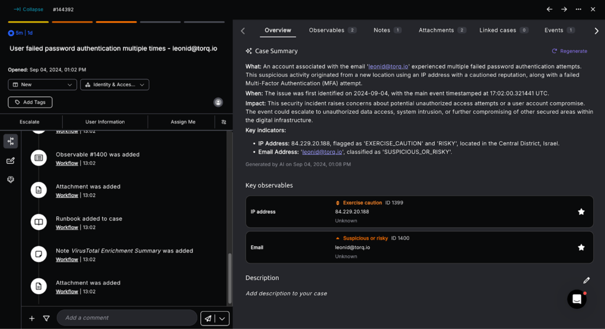Image resolution: width=605 pixels, height=329 pixels.
Task: Open the New status dropdown
Action: click(42, 84)
